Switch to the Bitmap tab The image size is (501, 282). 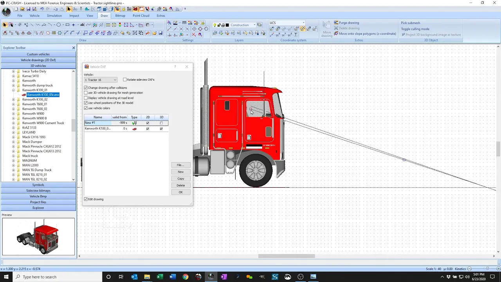tap(120, 16)
